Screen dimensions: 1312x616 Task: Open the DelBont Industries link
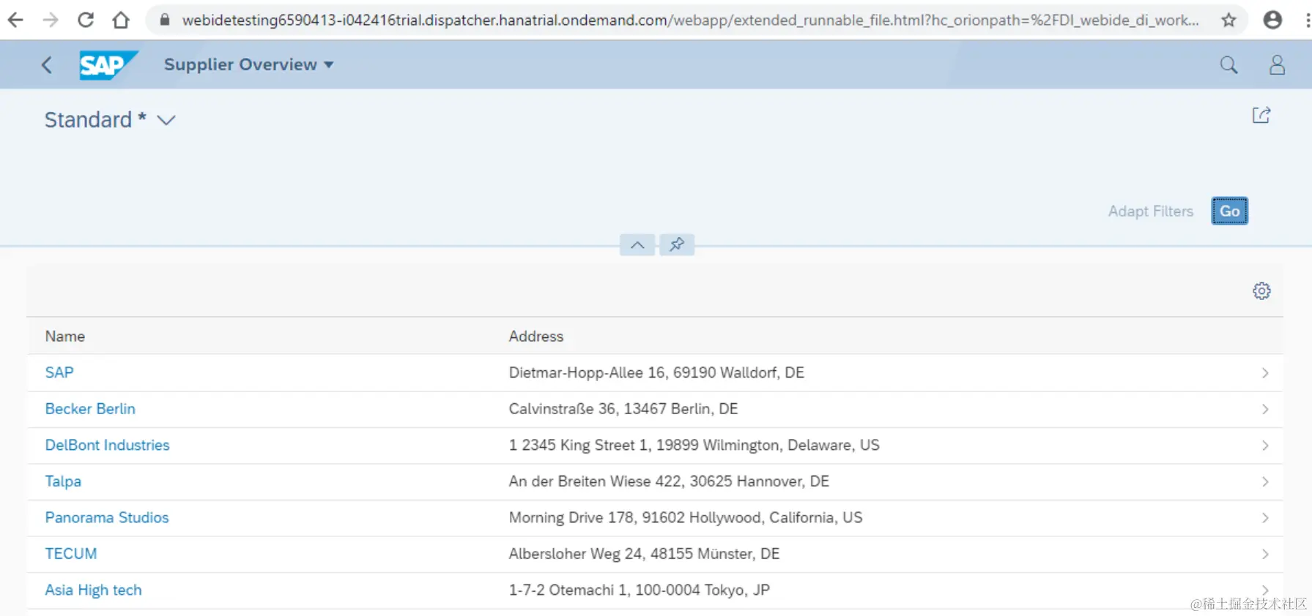[107, 445]
